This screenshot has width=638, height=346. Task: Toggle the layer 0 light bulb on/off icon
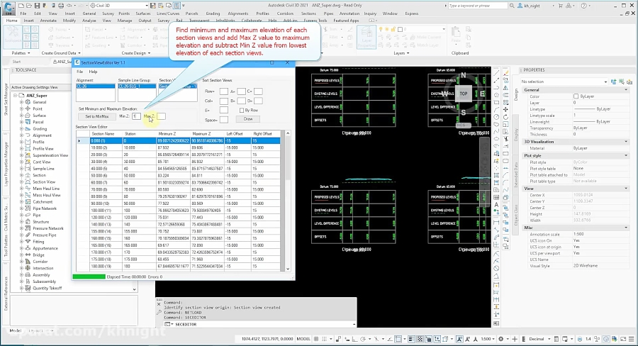tap(381, 29)
